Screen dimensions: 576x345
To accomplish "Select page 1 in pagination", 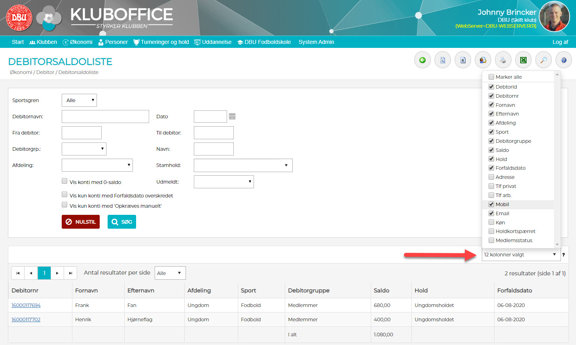I will 44,273.
